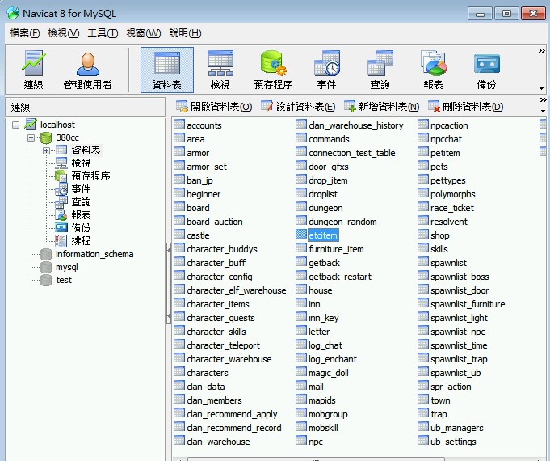Screen dimensions: 550x461
Task: Select the information_schema database
Action: point(94,254)
